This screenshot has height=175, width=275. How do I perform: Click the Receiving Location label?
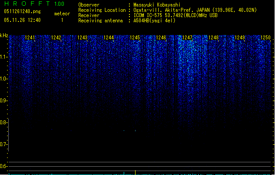coord(102,10)
